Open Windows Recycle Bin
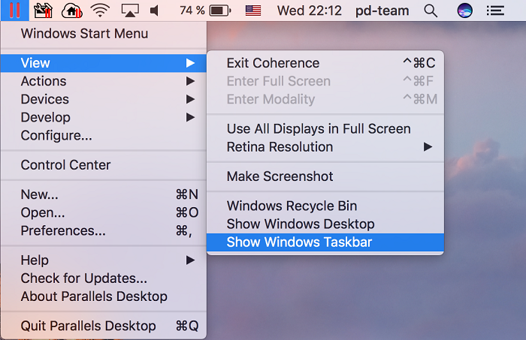 tap(325, 206)
